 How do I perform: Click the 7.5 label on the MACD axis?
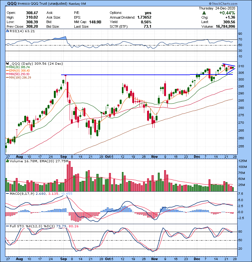(241, 194)
